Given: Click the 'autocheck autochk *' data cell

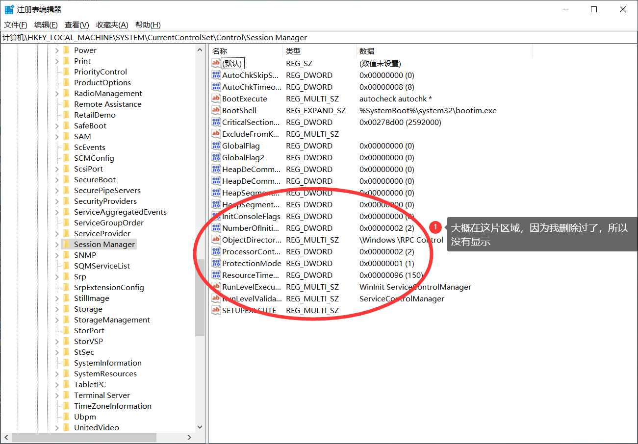Looking at the screenshot, I should (x=395, y=99).
